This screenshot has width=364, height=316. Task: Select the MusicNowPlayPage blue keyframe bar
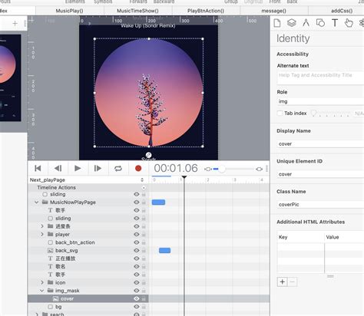click(x=158, y=202)
